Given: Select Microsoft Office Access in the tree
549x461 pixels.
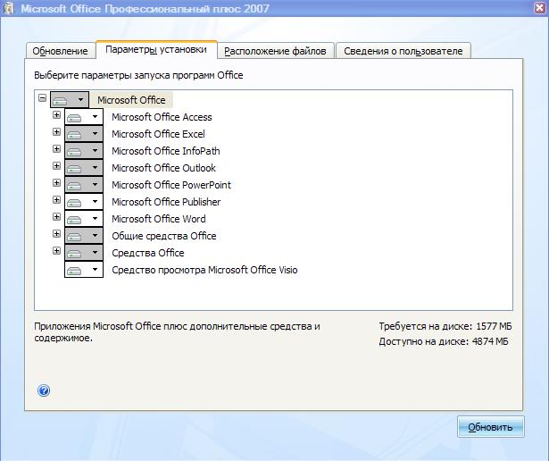Looking at the screenshot, I should click(162, 117).
